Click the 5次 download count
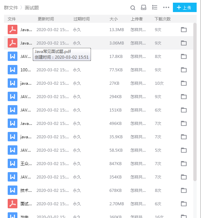This screenshot has height=218, width=201. point(158,150)
